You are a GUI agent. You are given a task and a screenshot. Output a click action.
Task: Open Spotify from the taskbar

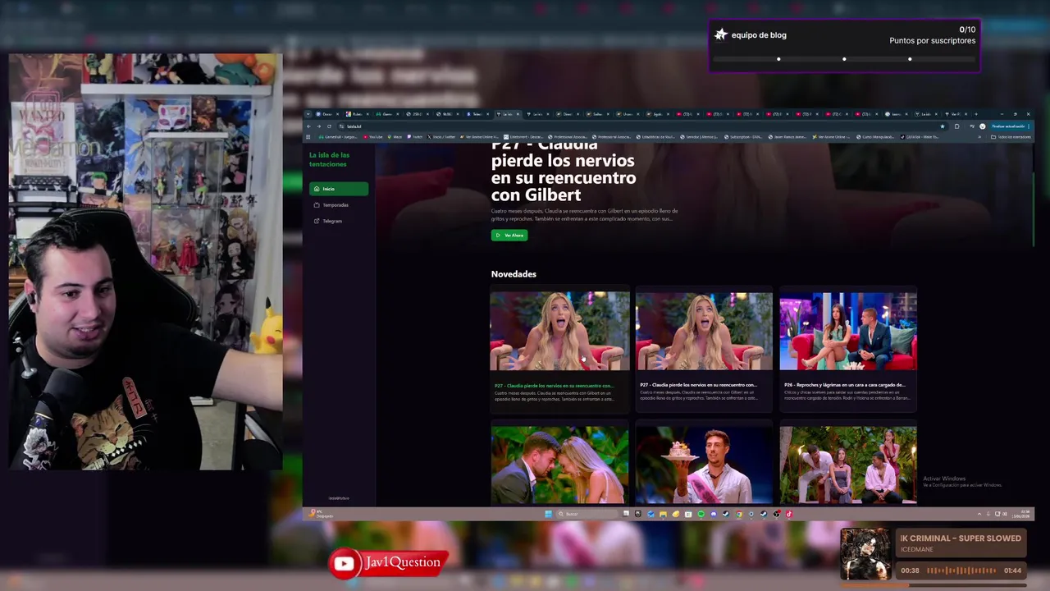coord(701,514)
